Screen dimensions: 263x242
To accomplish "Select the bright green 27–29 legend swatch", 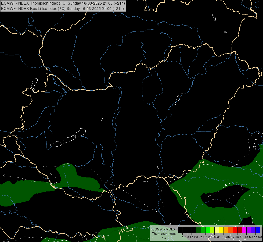I will coord(208,230).
